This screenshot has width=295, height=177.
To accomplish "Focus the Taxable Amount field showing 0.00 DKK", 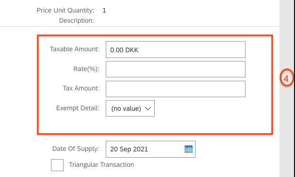I will [176, 50].
